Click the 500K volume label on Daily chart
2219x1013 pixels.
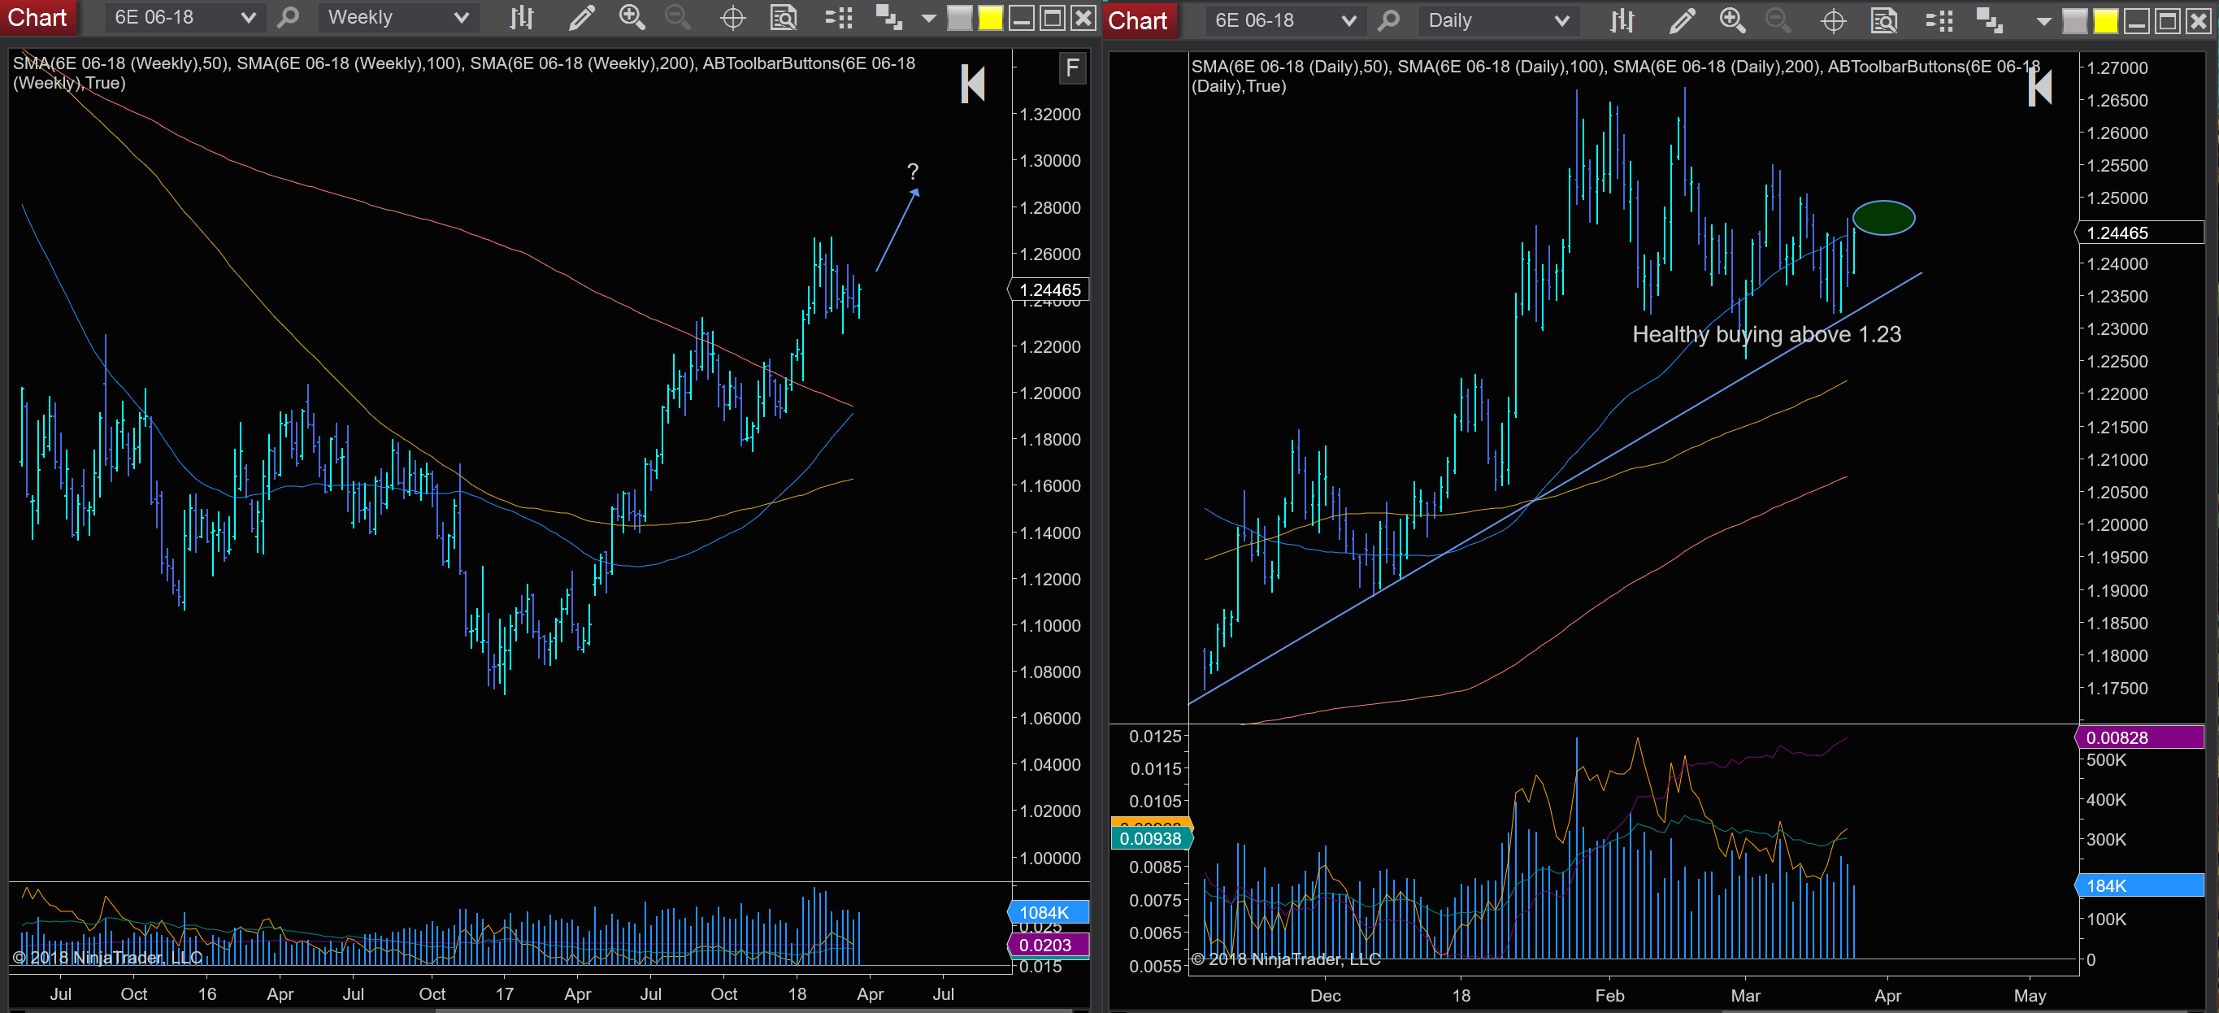click(x=2106, y=759)
